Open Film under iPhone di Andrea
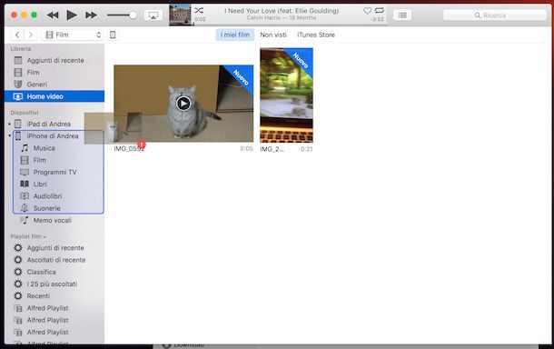 pos(40,160)
